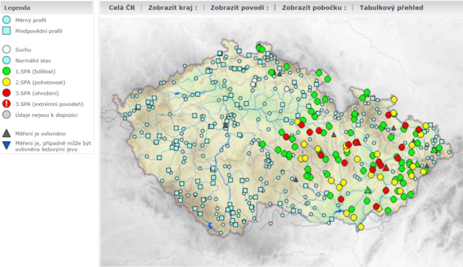Open the Zobrazit kraj menu
Image resolution: width=463 pixels, height=267 pixels.
(173, 8)
